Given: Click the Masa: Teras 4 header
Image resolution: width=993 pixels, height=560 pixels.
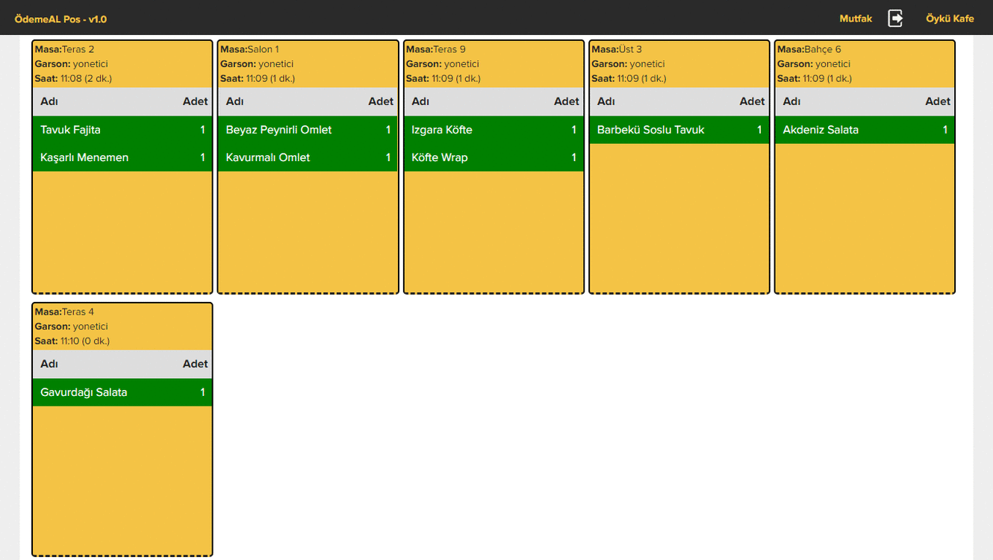Looking at the screenshot, I should 65,312.
